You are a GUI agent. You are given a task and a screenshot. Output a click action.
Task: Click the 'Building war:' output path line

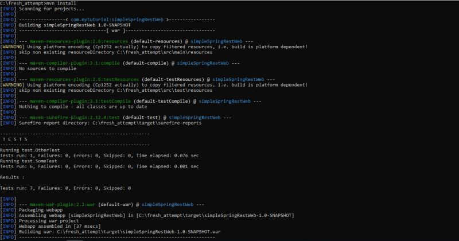pyautogui.click(x=120, y=232)
